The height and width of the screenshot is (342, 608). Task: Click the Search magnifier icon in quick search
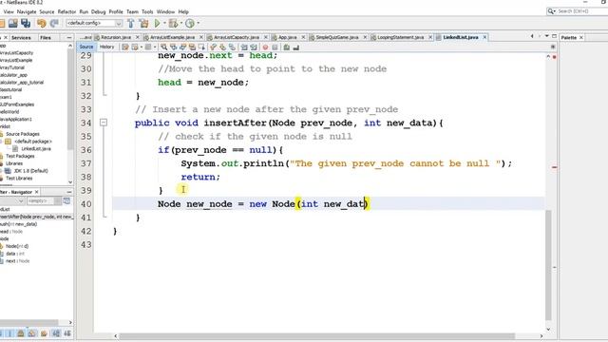550,11
